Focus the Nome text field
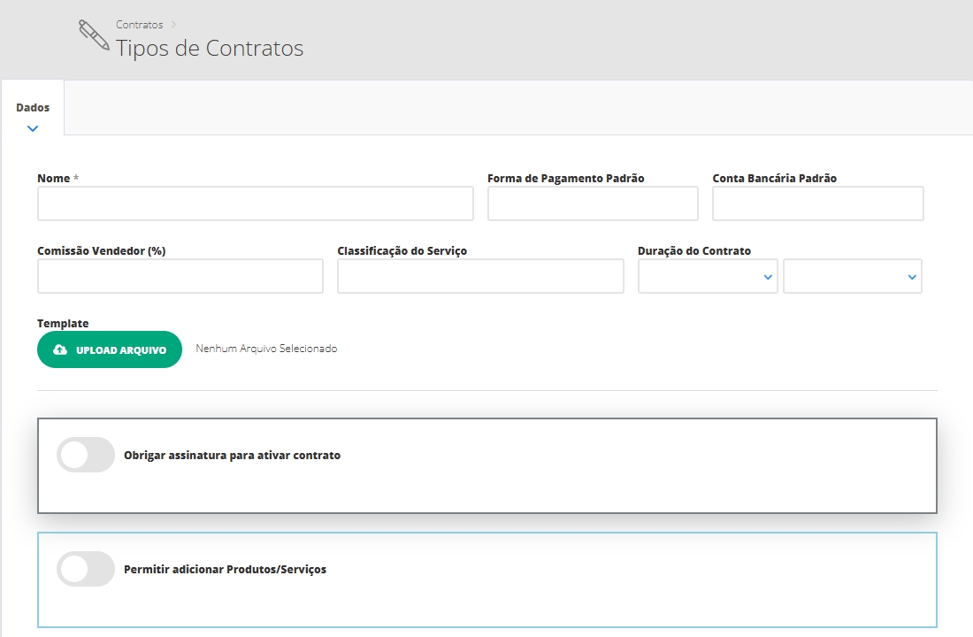Image resolution: width=973 pixels, height=637 pixels. coord(256,203)
